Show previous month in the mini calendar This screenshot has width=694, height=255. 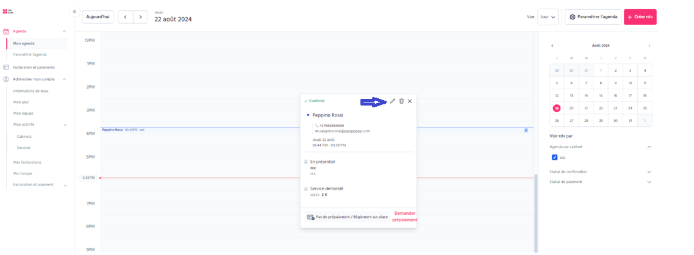(x=553, y=46)
